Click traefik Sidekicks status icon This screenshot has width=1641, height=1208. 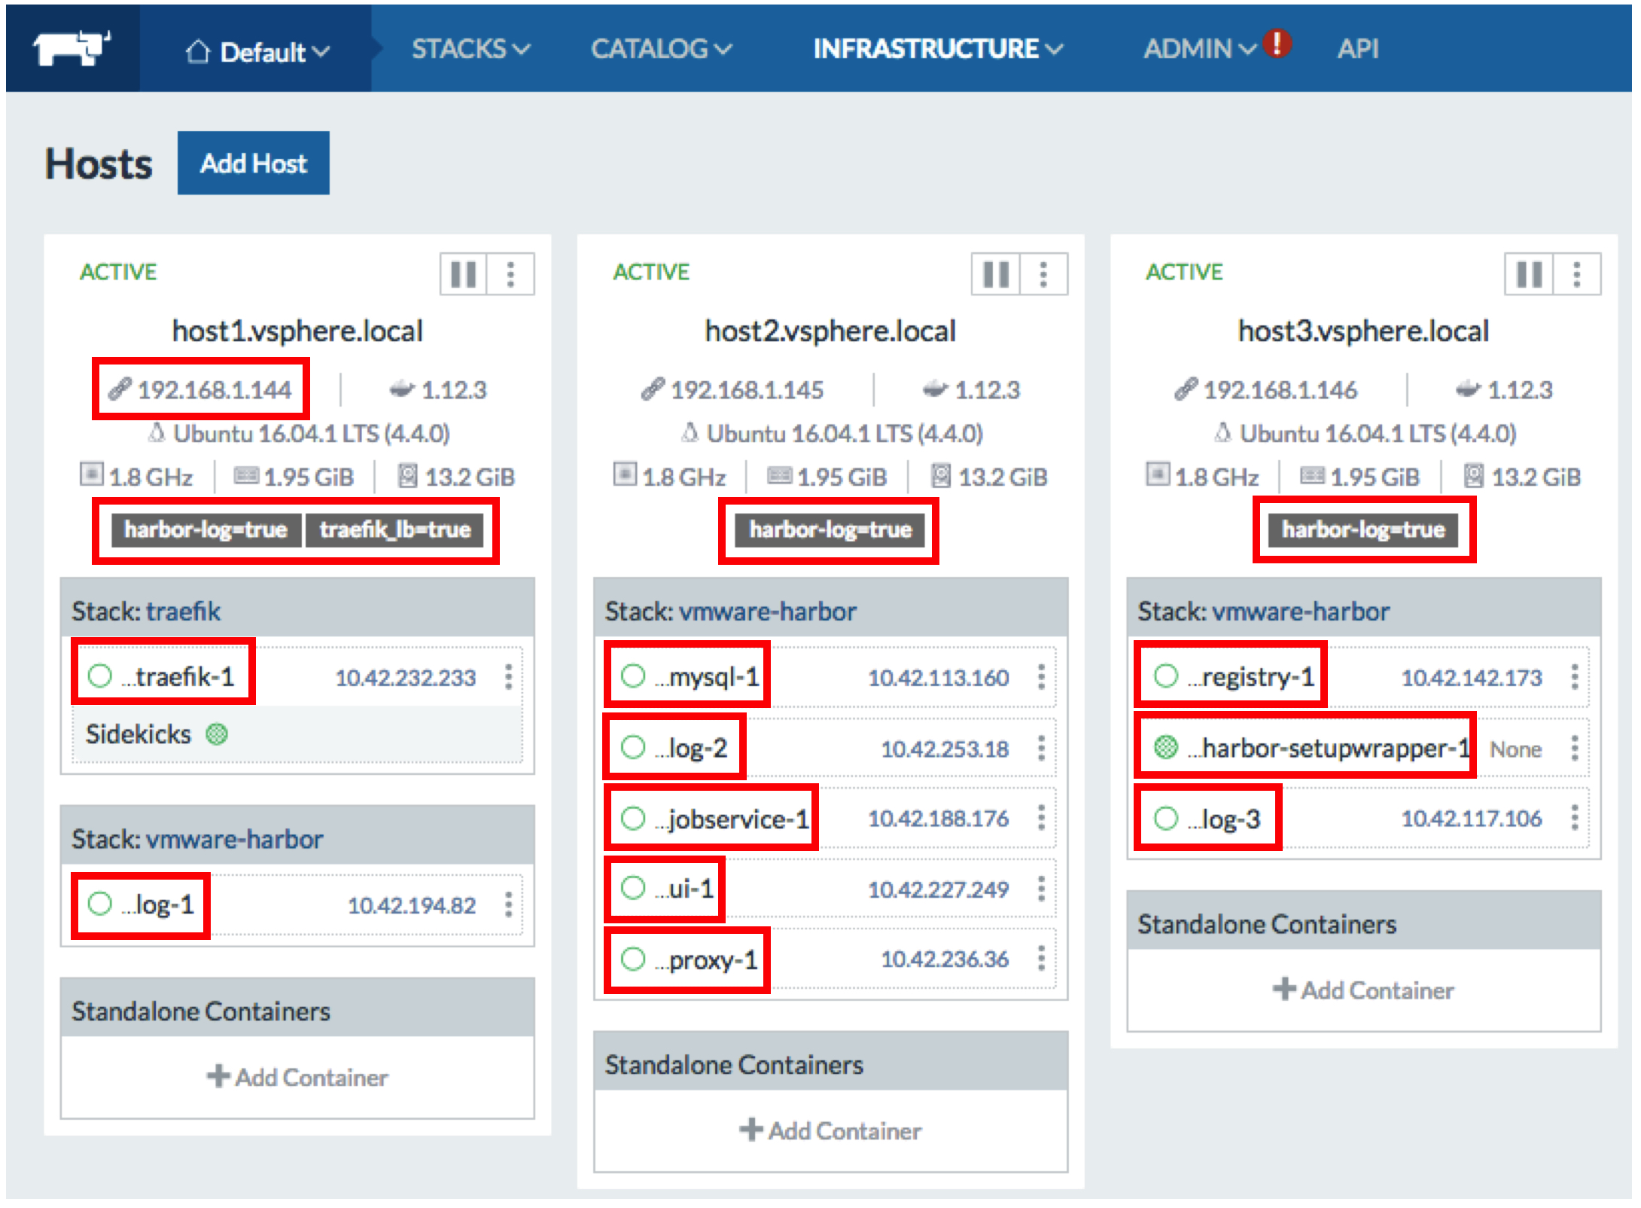[217, 734]
